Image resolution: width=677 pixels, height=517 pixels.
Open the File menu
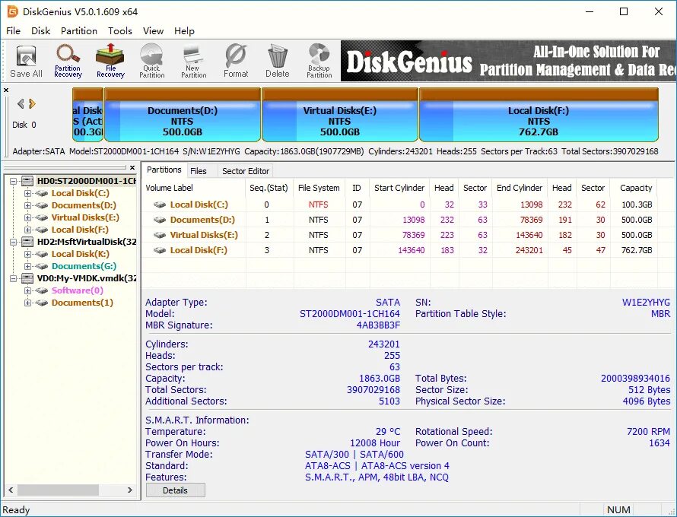14,31
